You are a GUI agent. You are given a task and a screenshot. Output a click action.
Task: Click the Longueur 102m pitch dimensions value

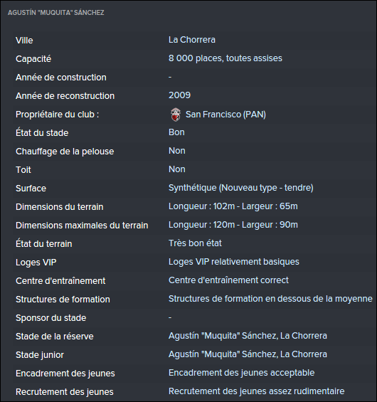[233, 206]
